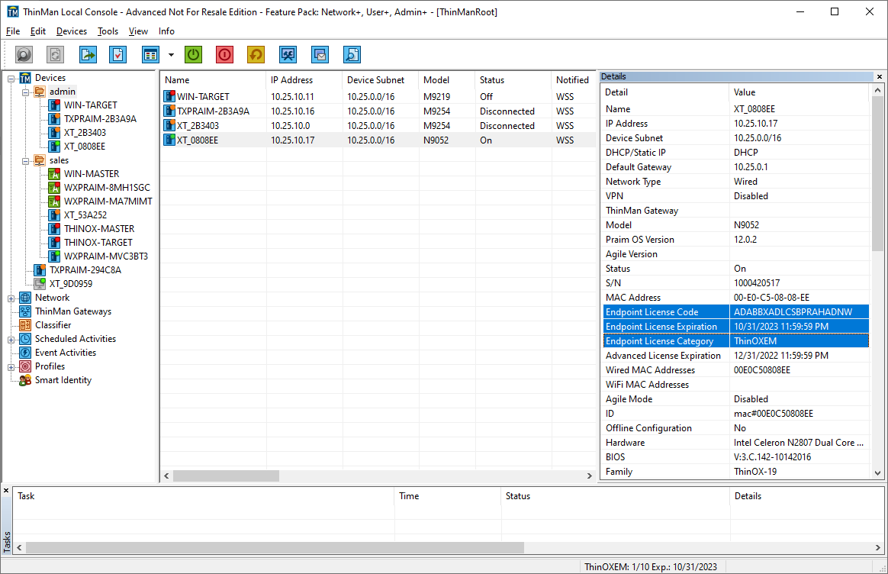Open the View menu
The width and height of the screenshot is (888, 574).
138,31
